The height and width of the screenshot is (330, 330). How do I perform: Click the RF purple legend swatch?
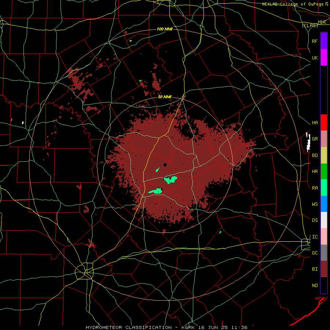coord(324,41)
